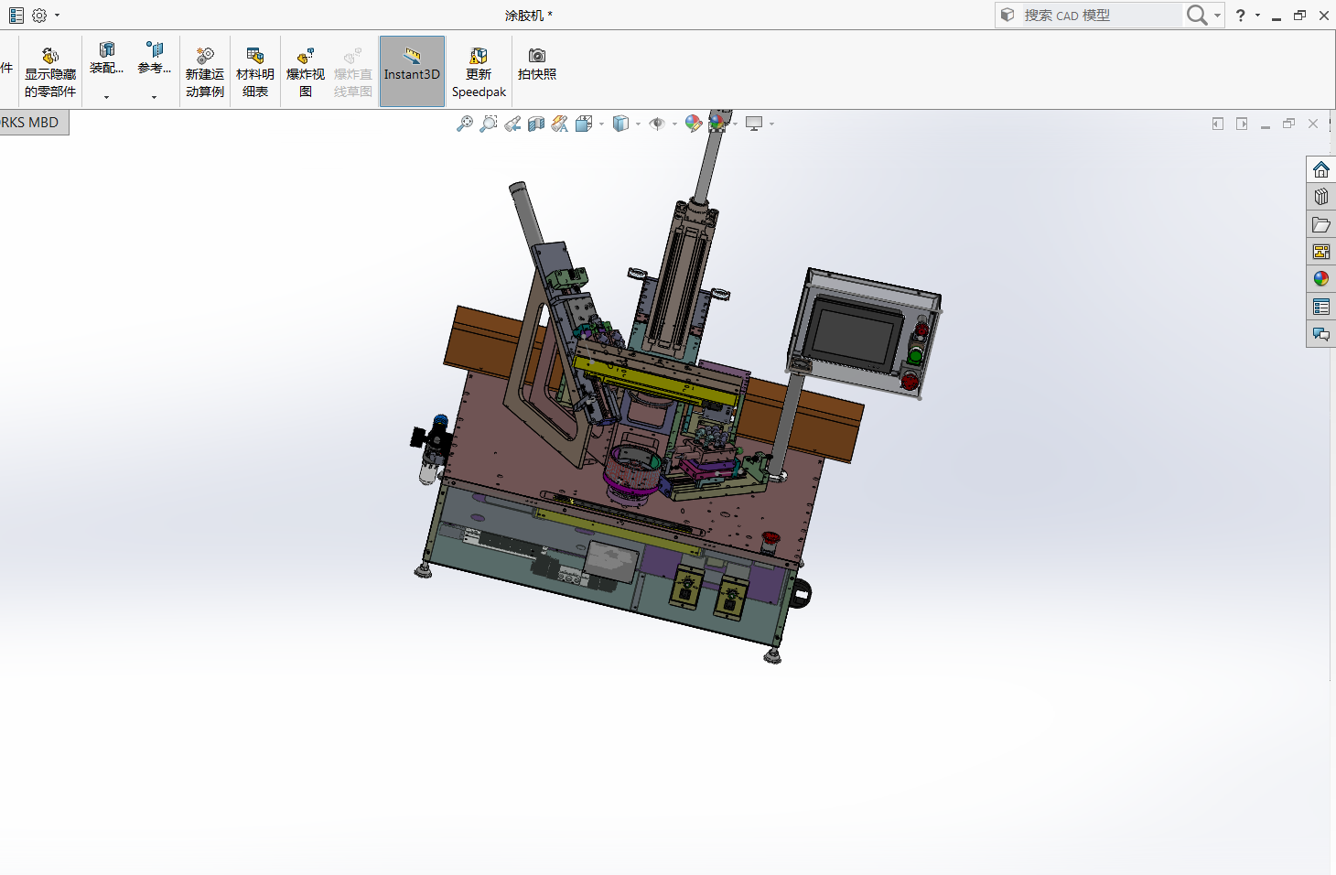Viewport: 1336px width, 875px height.
Task: Close the document window in the viewport
Action: coord(1313,124)
